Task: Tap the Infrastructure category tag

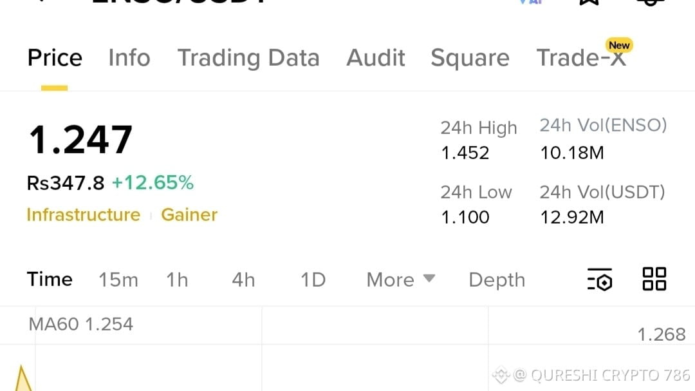Action: 83,215
